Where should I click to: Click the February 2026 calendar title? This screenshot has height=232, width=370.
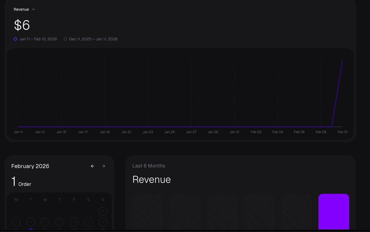tap(30, 166)
